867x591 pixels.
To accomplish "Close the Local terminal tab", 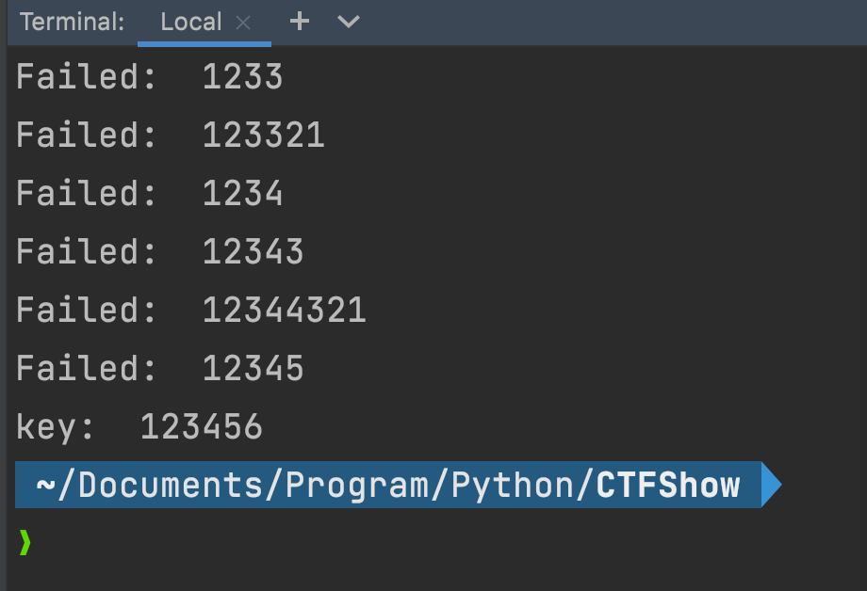I will (x=243, y=23).
